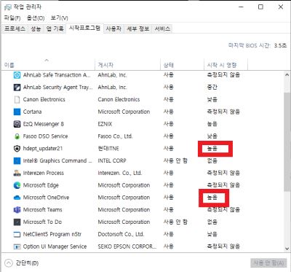Screen dimensions: 291x272
Task: Select the AhnLab Safe Transaction row name
Action: [x=57, y=75]
